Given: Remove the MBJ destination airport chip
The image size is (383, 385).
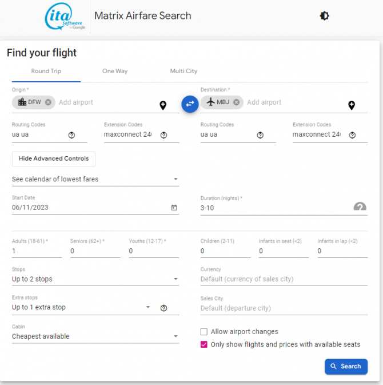Looking at the screenshot, I should point(236,102).
